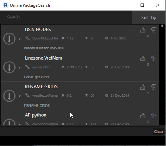Click the version flag icon for Linezone.VietNam
This screenshot has height=146, width=166.
click(63, 67)
